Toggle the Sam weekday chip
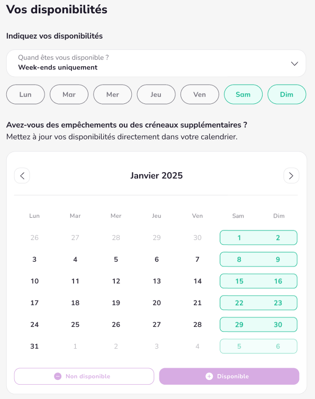 pos(243,94)
